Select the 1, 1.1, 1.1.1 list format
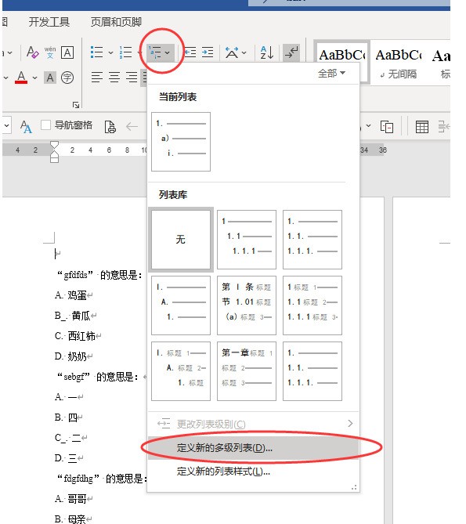466x524 pixels. pyautogui.click(x=247, y=239)
